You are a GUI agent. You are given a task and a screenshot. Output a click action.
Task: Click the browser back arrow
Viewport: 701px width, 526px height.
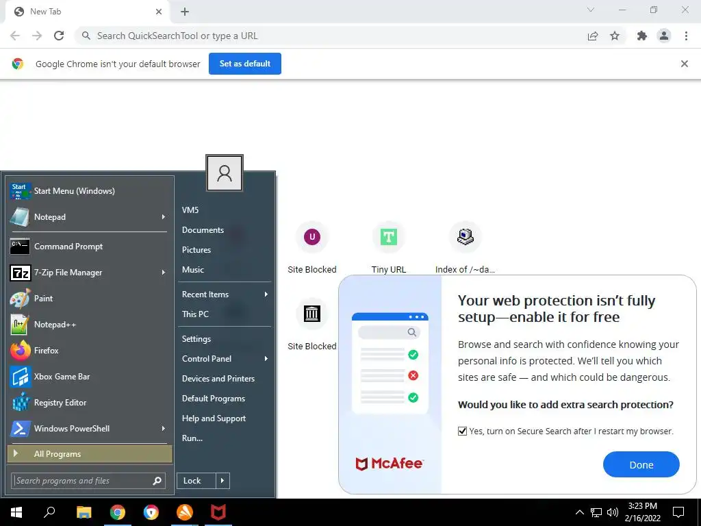click(x=15, y=36)
